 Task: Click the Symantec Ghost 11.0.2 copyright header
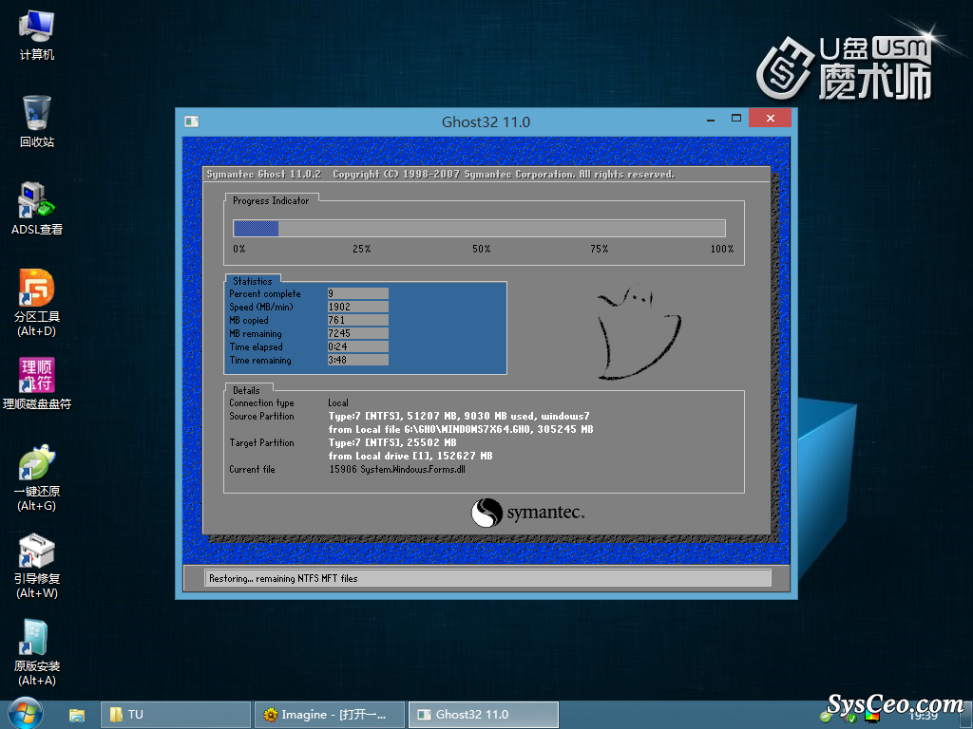[440, 175]
